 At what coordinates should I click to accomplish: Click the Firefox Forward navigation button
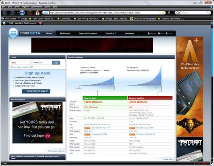pyautogui.click(x=12, y=13)
